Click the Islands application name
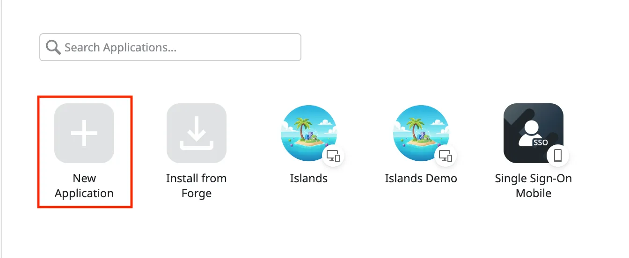Viewport: 629px width, 258px height. pos(309,178)
